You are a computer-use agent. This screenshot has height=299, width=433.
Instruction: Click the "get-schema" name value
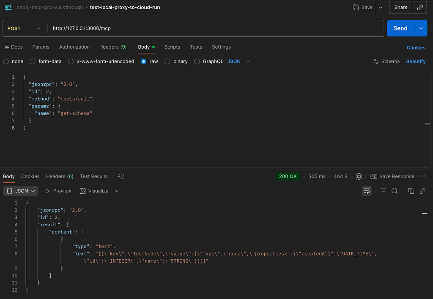75,113
